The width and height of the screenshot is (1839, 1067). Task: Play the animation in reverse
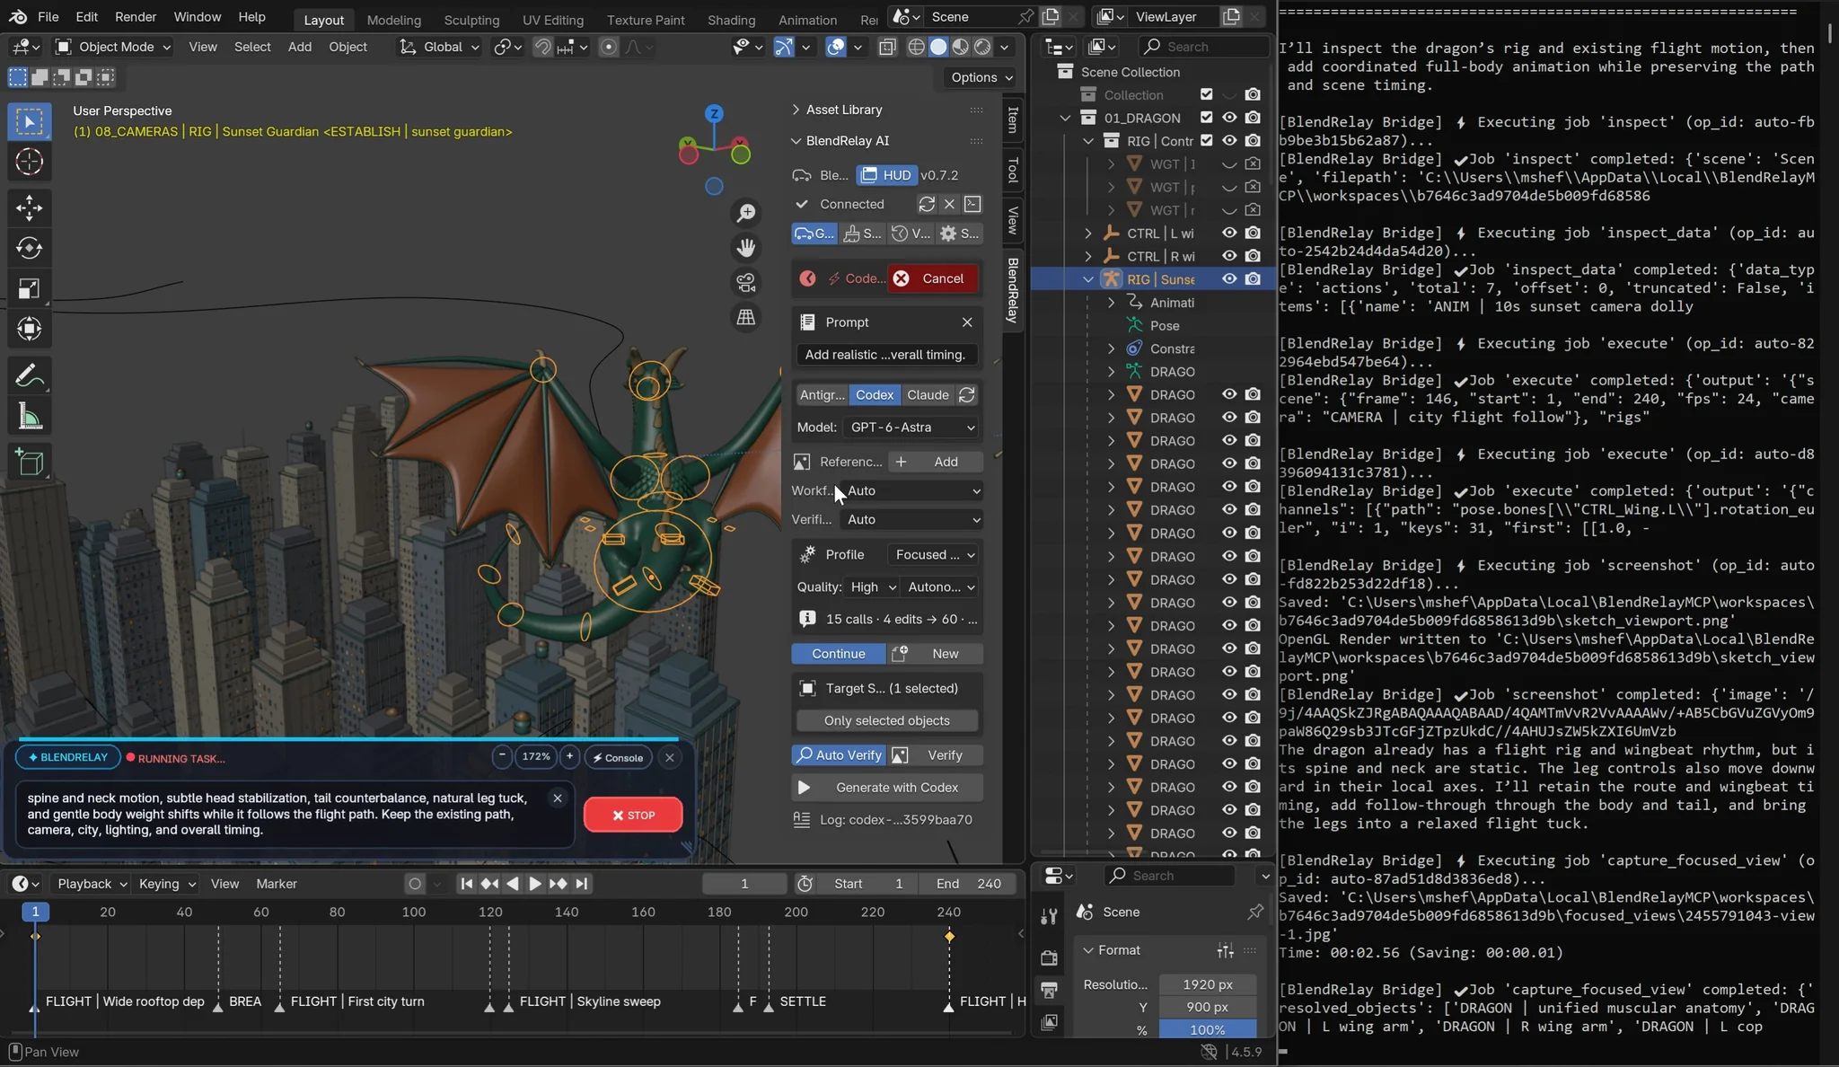pos(513,884)
